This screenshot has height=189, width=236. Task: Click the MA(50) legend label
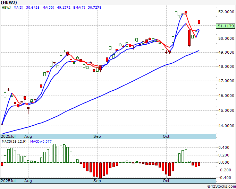pyautogui.click(x=48, y=7)
